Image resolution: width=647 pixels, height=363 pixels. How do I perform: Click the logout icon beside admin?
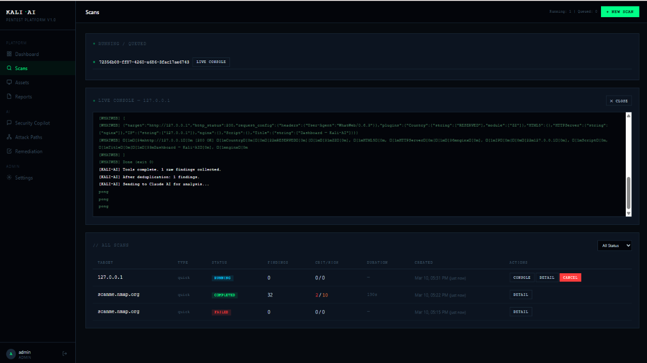[x=65, y=353]
